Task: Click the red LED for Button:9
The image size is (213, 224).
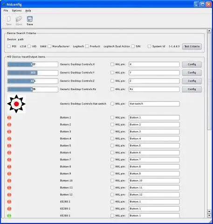Action: pyautogui.click(x=9, y=174)
